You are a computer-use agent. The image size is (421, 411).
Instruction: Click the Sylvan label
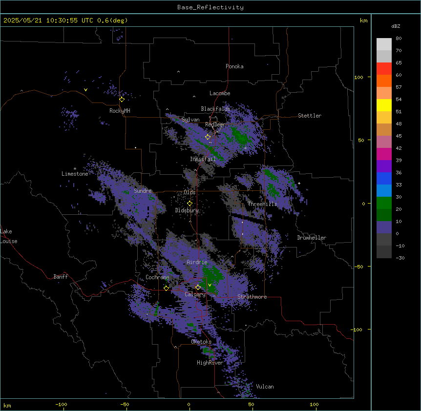pos(190,120)
